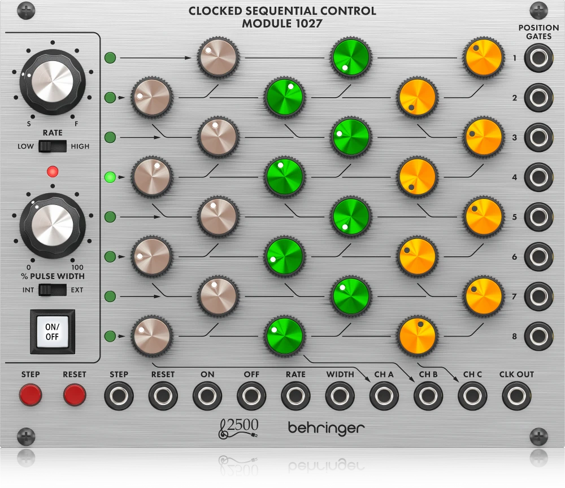
Task: Adjust step 3 orange channel C knob
Action: click(x=483, y=137)
